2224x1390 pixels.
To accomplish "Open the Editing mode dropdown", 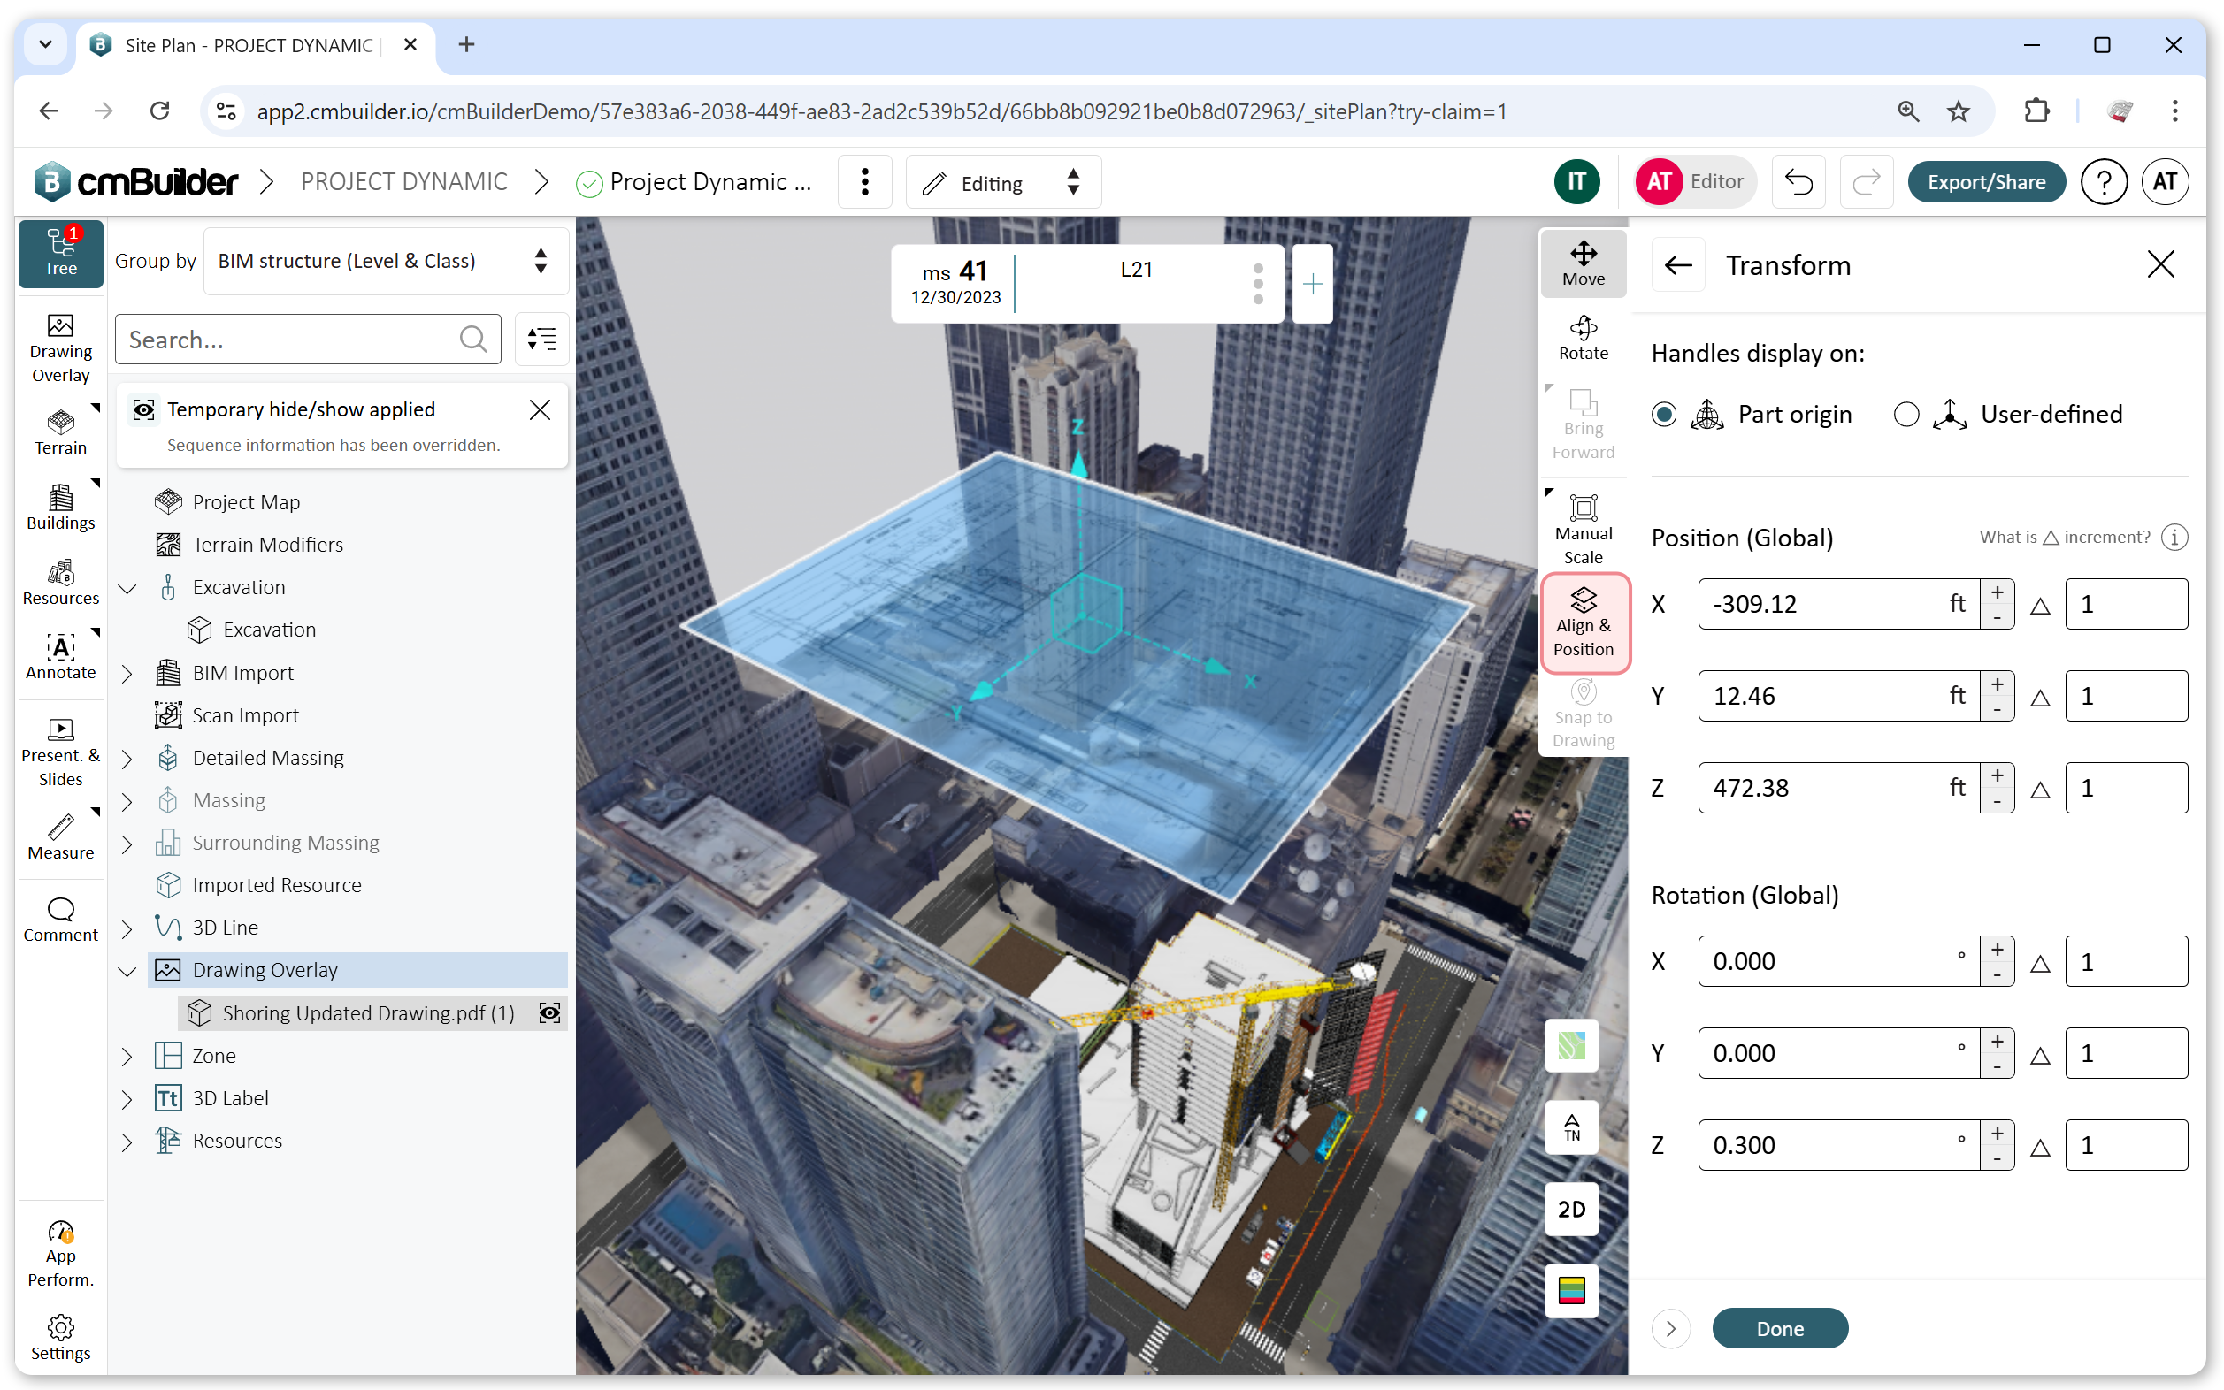I will [1002, 182].
